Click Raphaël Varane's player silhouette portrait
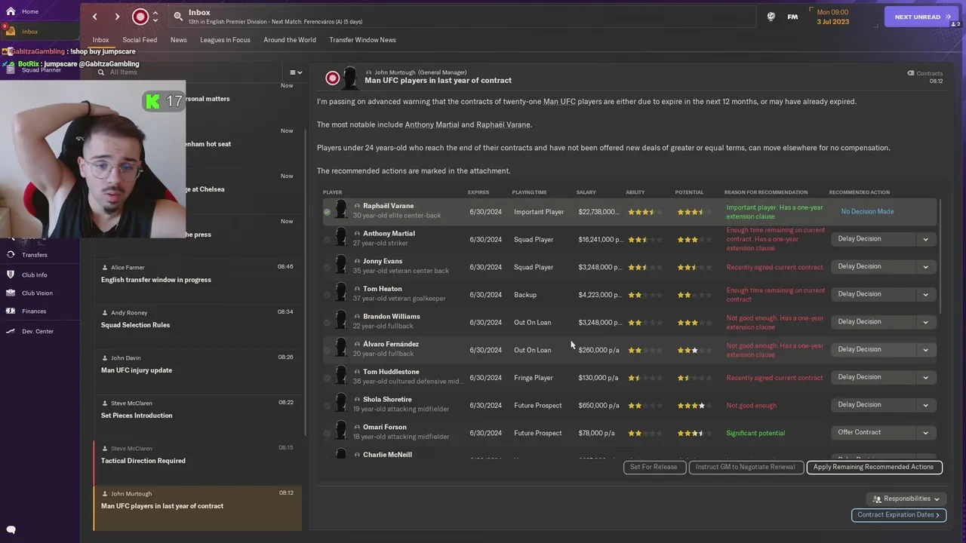 pos(342,210)
